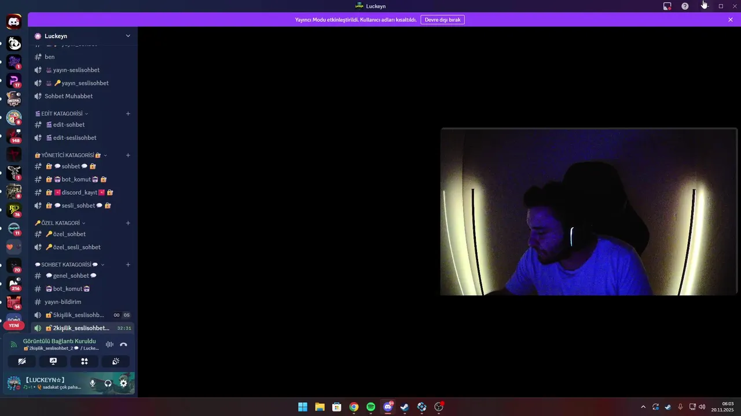Viewport: 741px width, 416px height.
Task: Collapse the ÖZEL KATAGORİ category
Action: pos(60,223)
